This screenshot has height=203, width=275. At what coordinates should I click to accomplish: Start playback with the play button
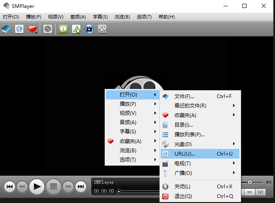click(x=37, y=187)
